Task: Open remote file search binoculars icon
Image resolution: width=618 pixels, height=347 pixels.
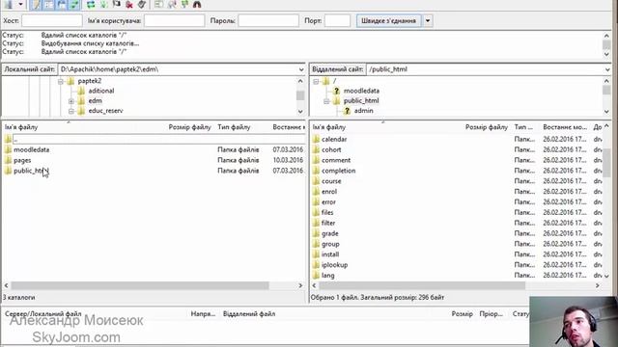Action: 197,4
